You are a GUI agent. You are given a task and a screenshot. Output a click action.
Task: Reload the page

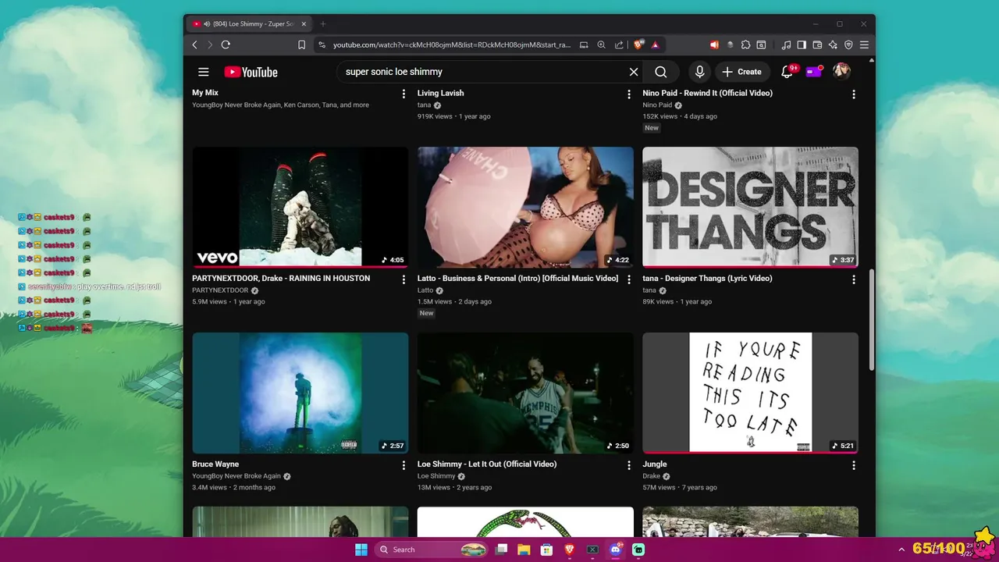[226, 45]
